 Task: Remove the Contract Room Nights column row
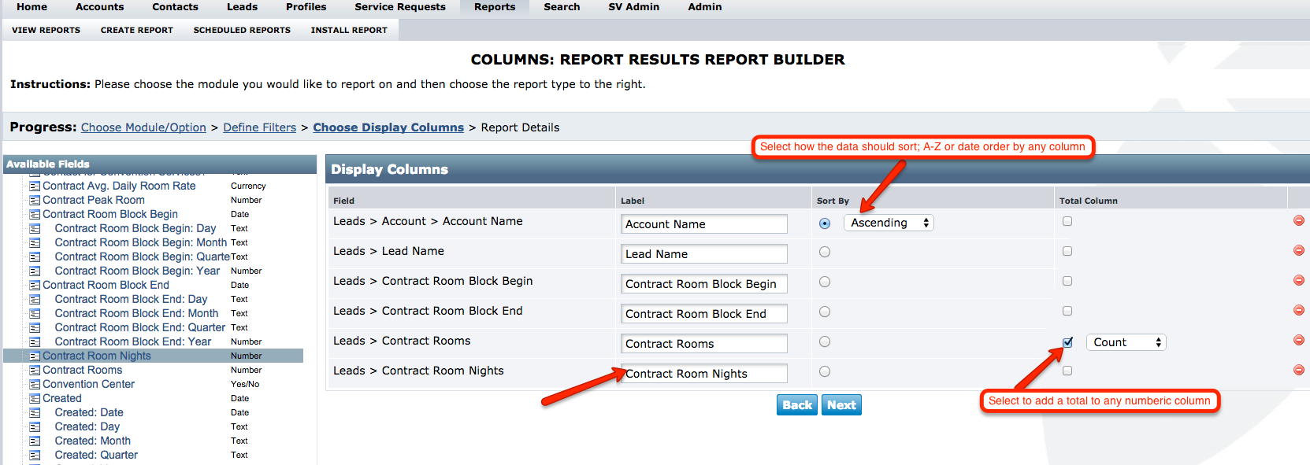click(x=1299, y=370)
